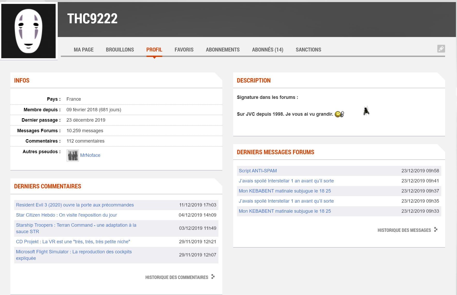Open Star Citizen Hebdo comment link

click(67, 215)
